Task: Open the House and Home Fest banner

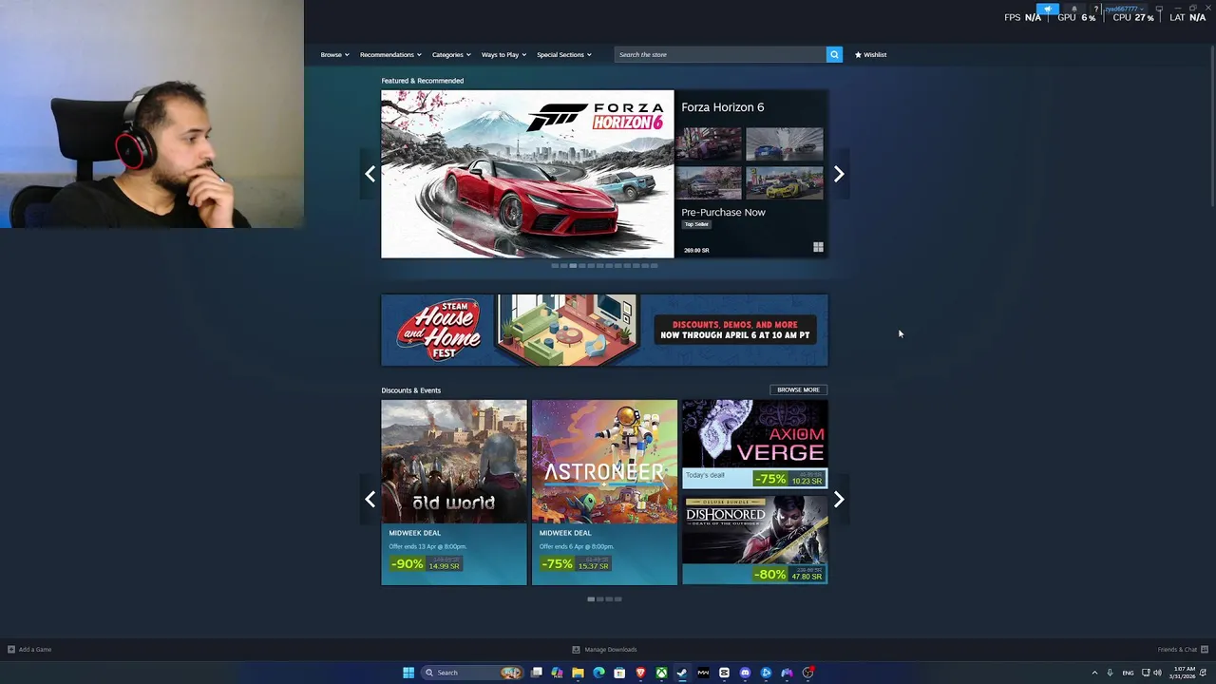Action: click(x=604, y=330)
